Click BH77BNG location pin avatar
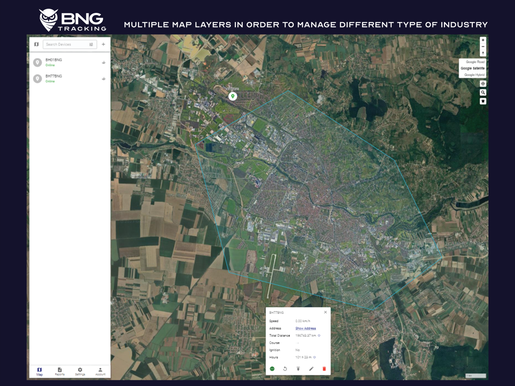 pyautogui.click(x=38, y=78)
